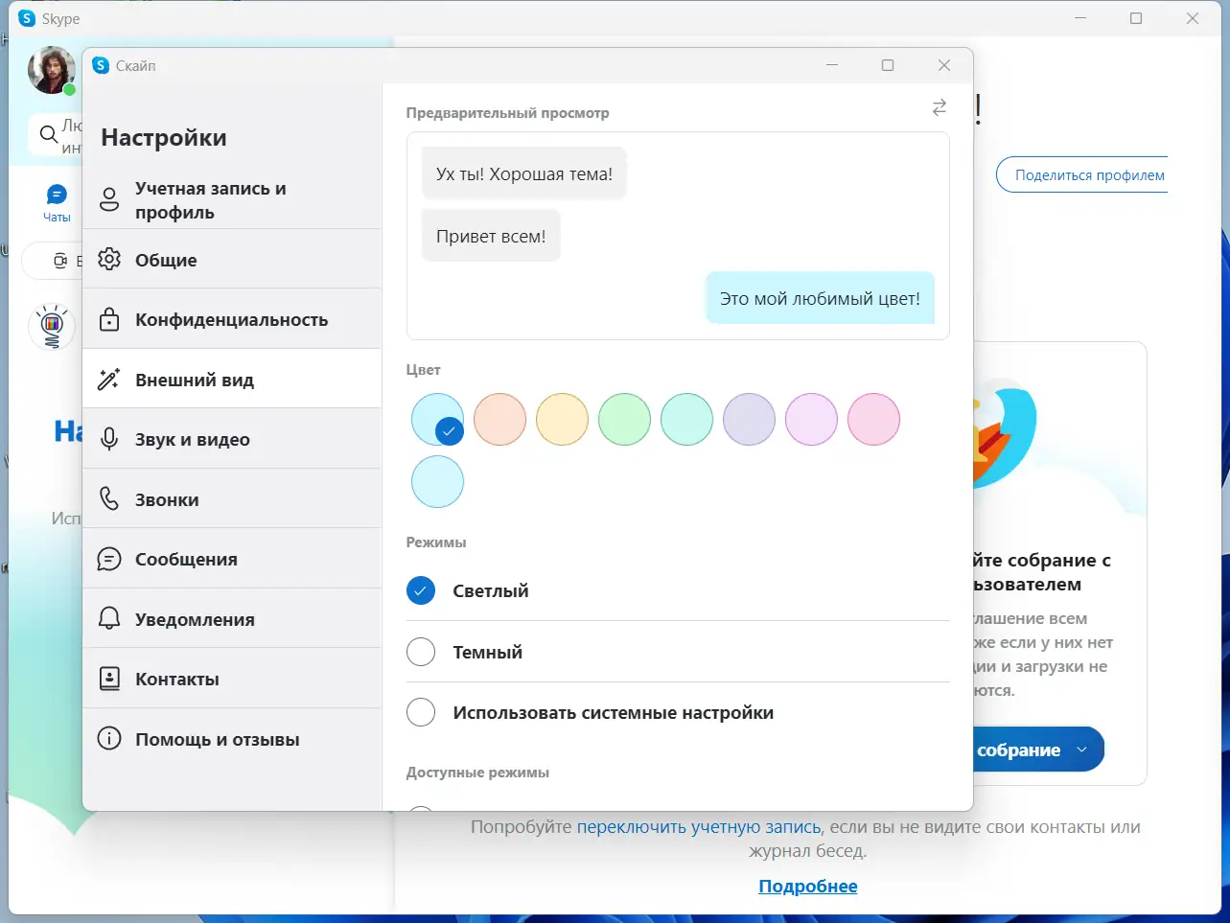Click the Privacy padlock icon

[109, 319]
